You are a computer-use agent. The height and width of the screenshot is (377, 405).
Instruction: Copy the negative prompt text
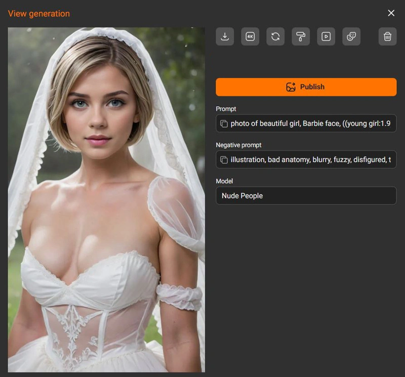(225, 160)
